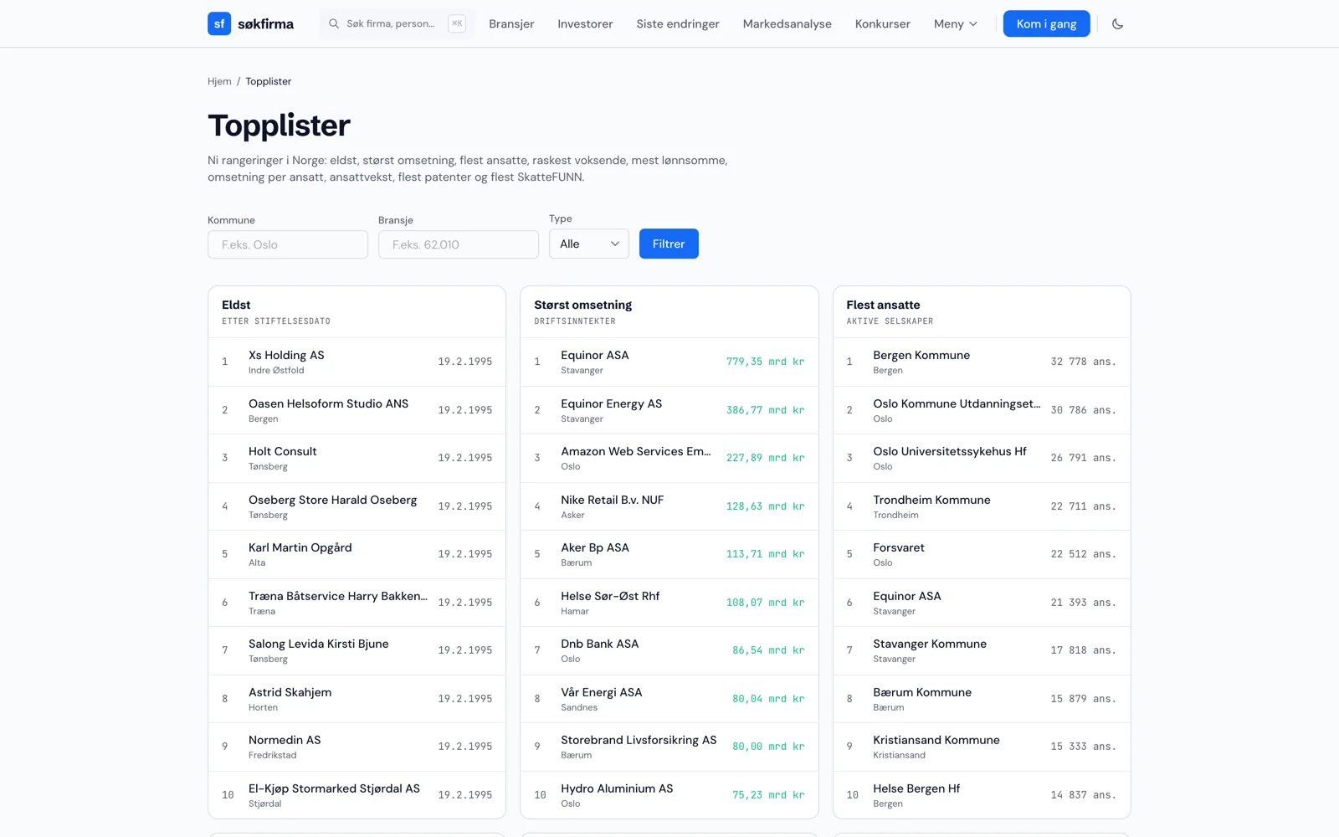
Task: Open Oasen Helsoform Studio ANS
Action: (x=357, y=410)
